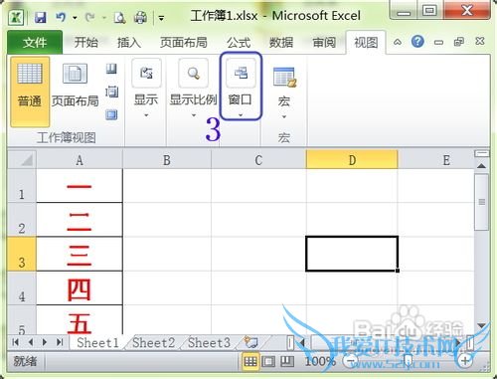The width and height of the screenshot is (497, 379).
Task: Select row 4 header
Action: 22,288
